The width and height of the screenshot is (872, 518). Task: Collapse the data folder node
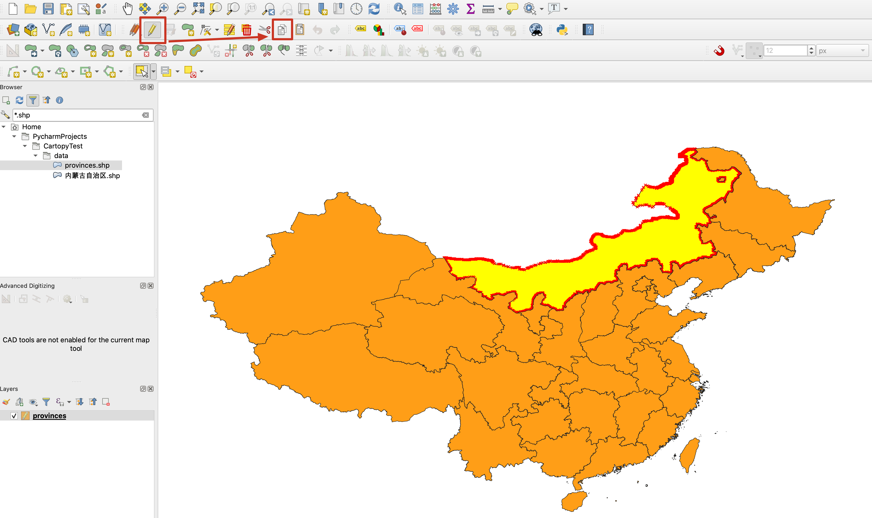[36, 156]
